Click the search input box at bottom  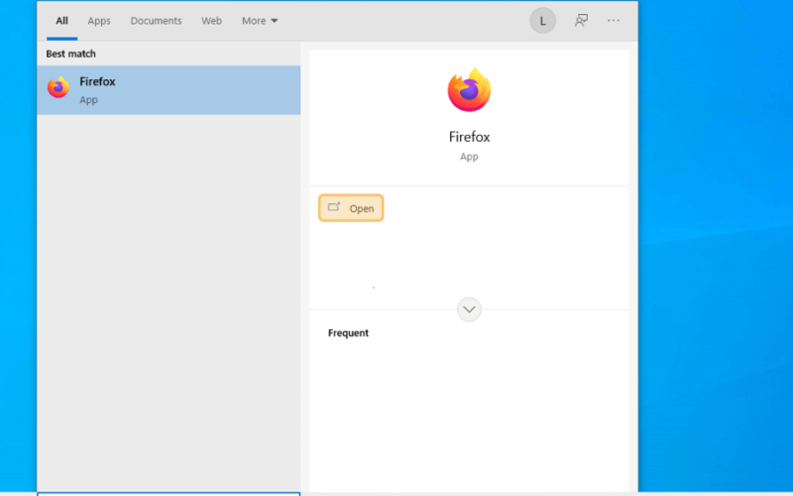169,493
